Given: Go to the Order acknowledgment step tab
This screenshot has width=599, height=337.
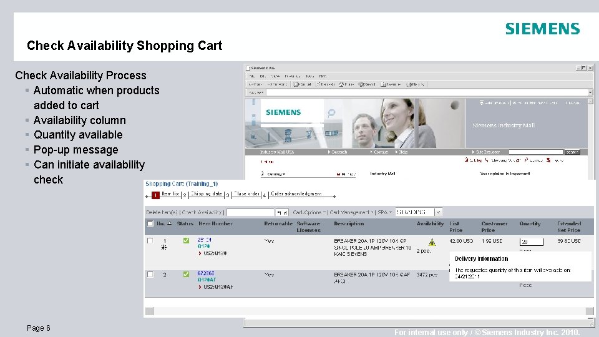Looking at the screenshot, I should tap(296, 194).
